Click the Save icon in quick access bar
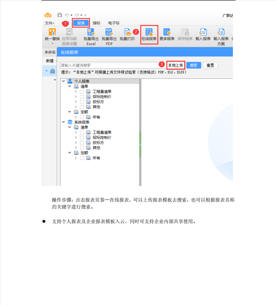The image size is (276, 305). pyautogui.click(x=60, y=15)
